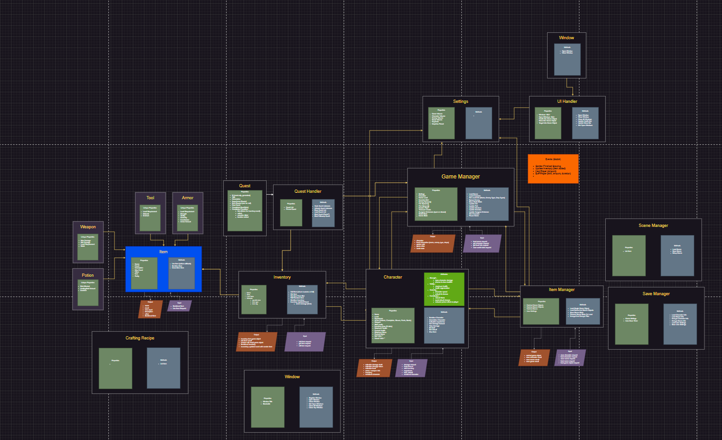
Task: Select the orange Events (Global) box
Action: point(553,169)
